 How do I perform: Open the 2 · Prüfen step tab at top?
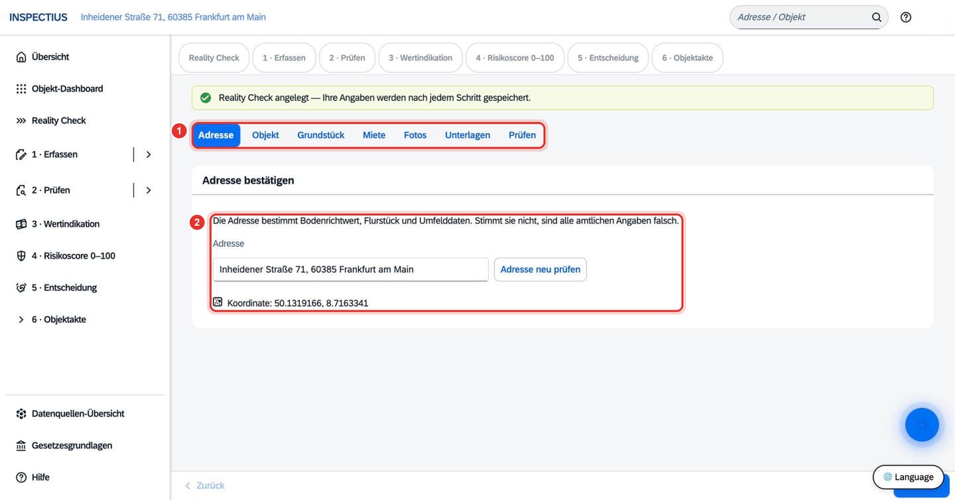(x=347, y=58)
